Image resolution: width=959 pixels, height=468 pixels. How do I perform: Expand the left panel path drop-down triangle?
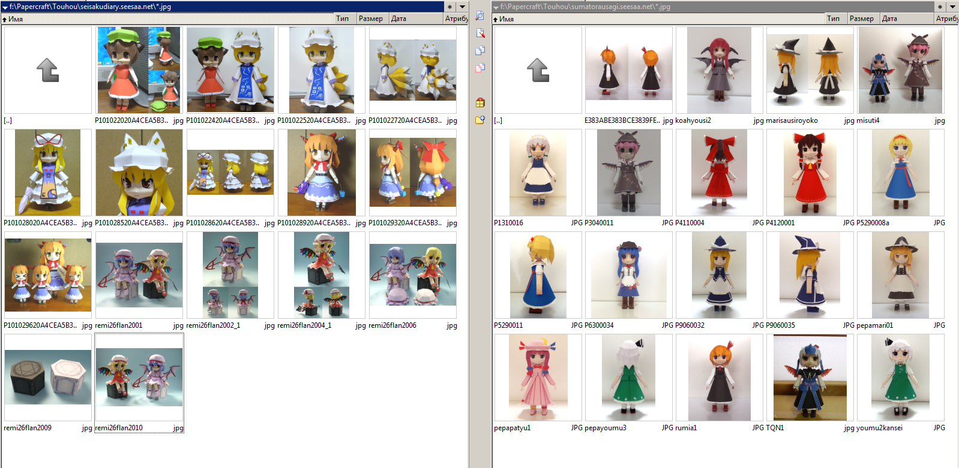[5, 7]
